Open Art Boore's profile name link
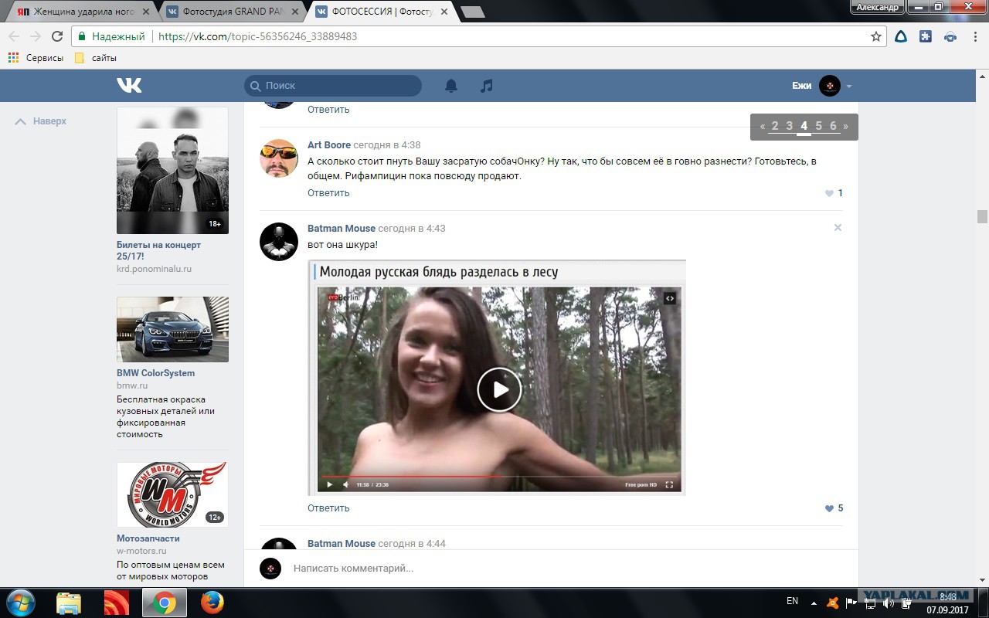The image size is (989, 618). (x=329, y=144)
